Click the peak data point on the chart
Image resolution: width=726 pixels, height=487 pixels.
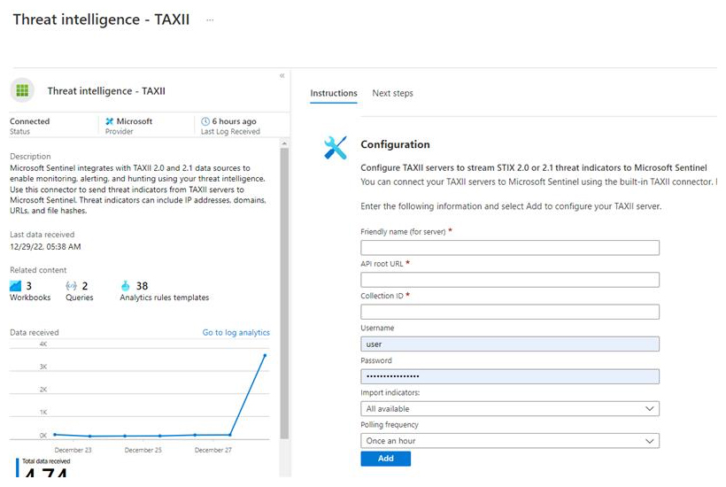click(x=265, y=355)
